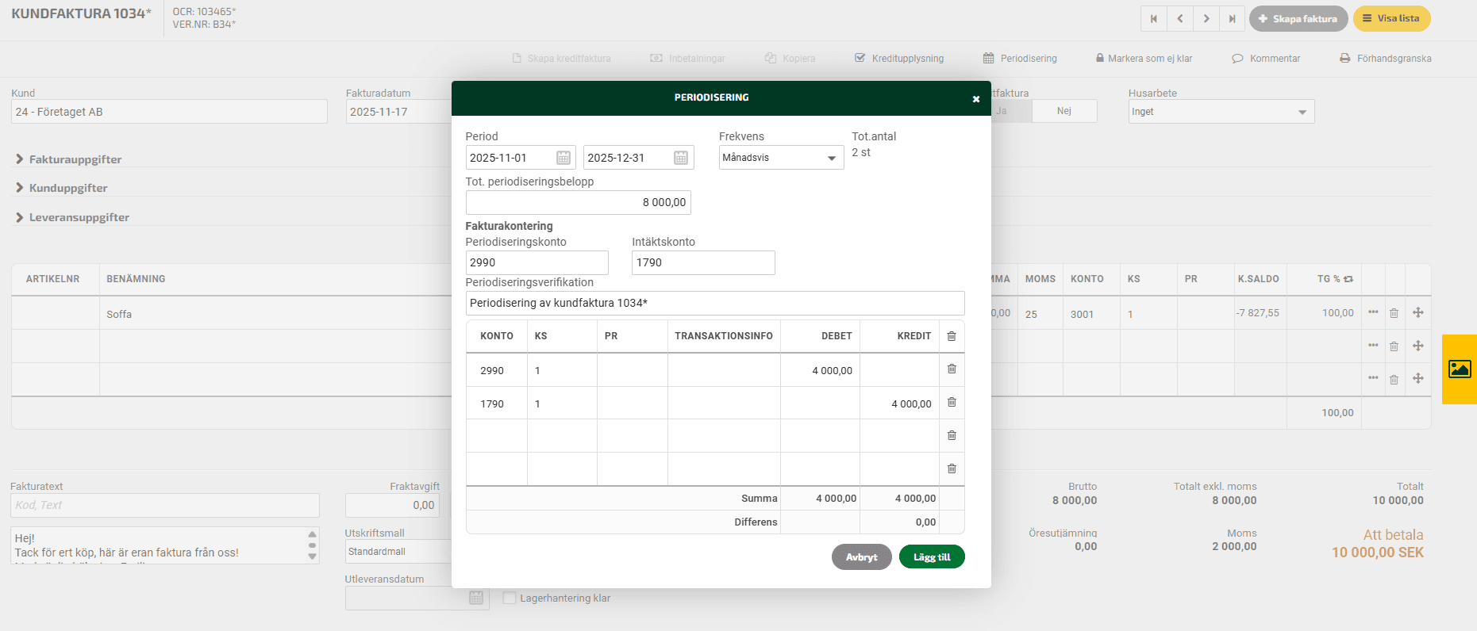Click the Periodiseringskonto input field
The height and width of the screenshot is (631, 1477).
(x=537, y=262)
